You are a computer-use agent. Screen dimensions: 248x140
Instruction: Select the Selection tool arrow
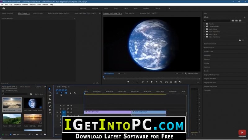coord(50,89)
